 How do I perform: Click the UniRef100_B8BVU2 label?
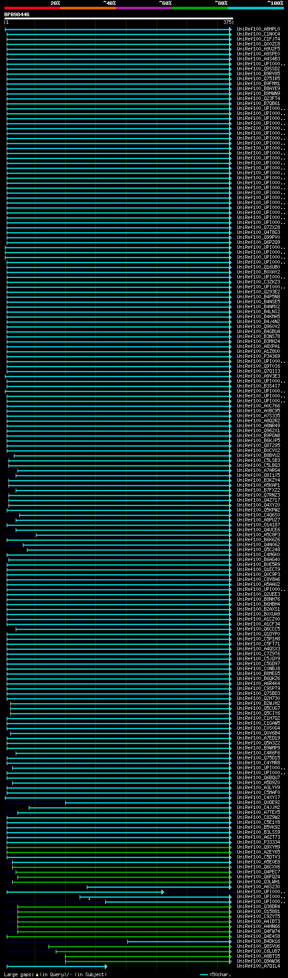[258, 456]
